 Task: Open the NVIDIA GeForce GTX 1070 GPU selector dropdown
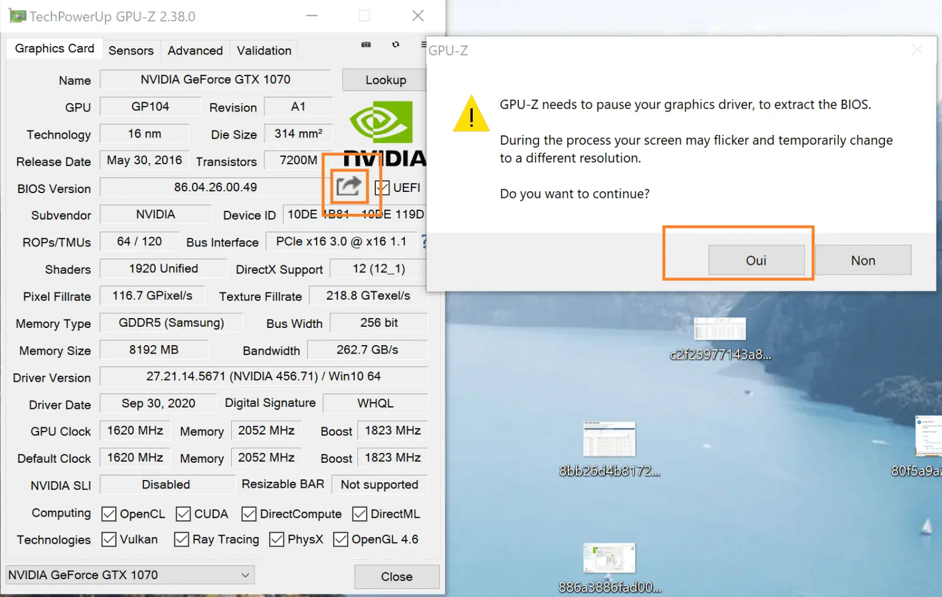point(130,575)
